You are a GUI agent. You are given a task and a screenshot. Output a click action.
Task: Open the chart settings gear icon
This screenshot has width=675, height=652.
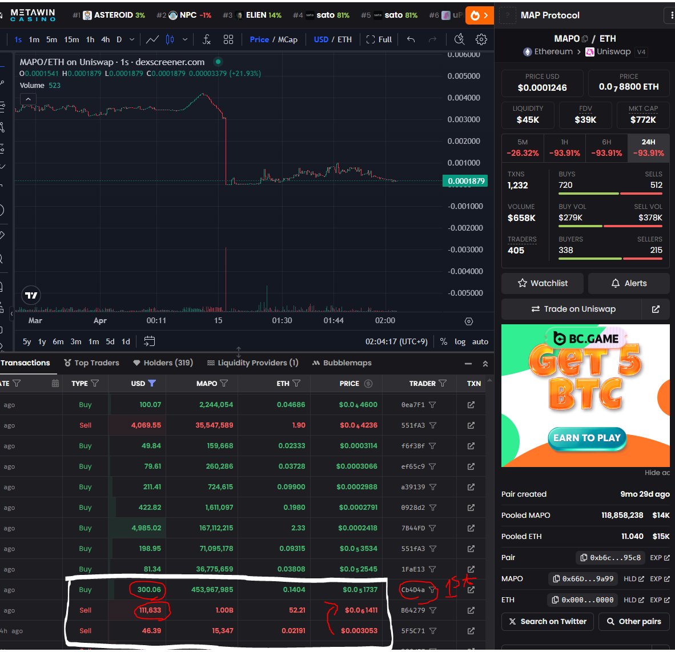click(481, 39)
